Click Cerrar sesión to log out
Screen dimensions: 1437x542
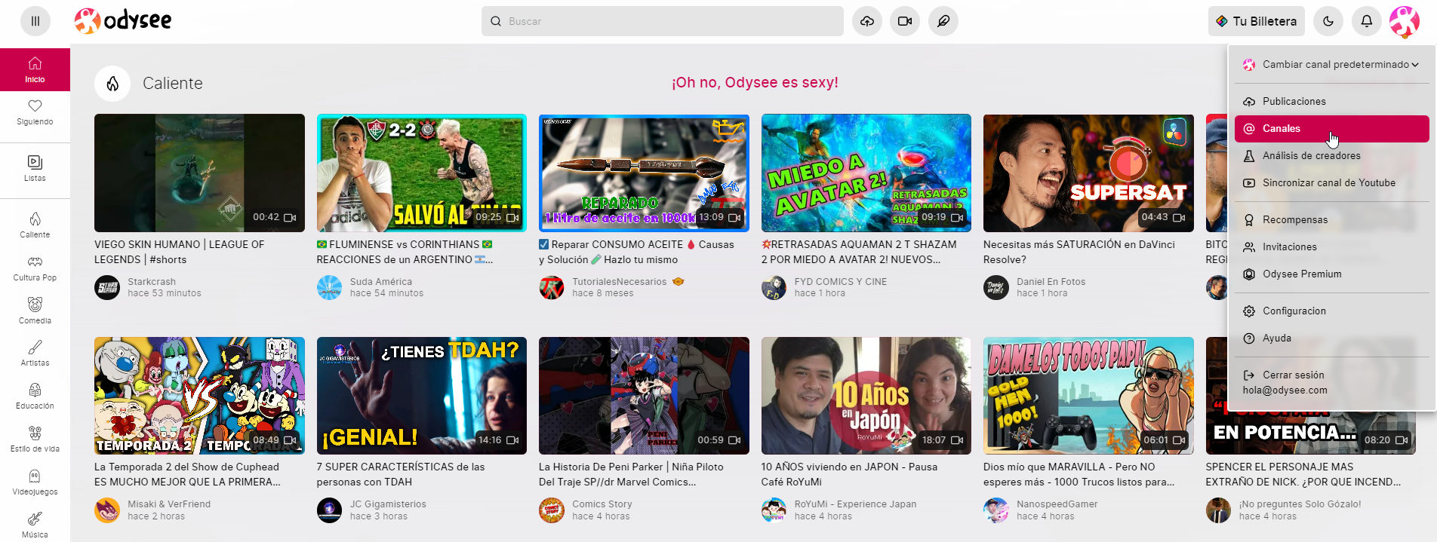pyautogui.click(x=1331, y=382)
